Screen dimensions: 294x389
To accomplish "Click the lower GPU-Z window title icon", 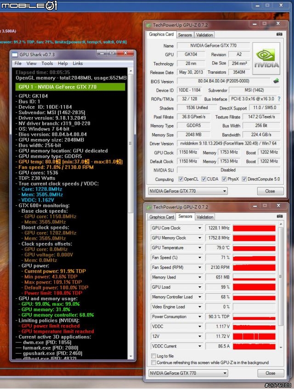I will pyautogui.click(x=149, y=207).
